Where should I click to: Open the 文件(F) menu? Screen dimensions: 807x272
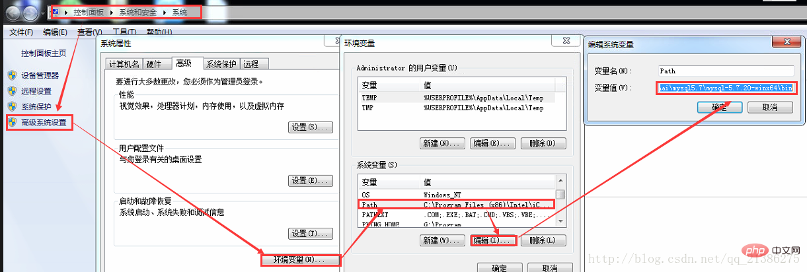click(x=21, y=32)
